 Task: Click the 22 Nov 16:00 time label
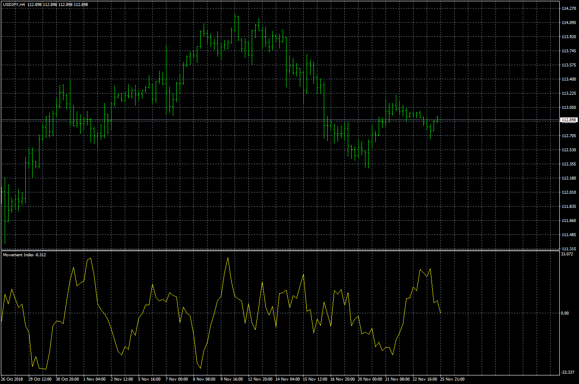point(425,379)
